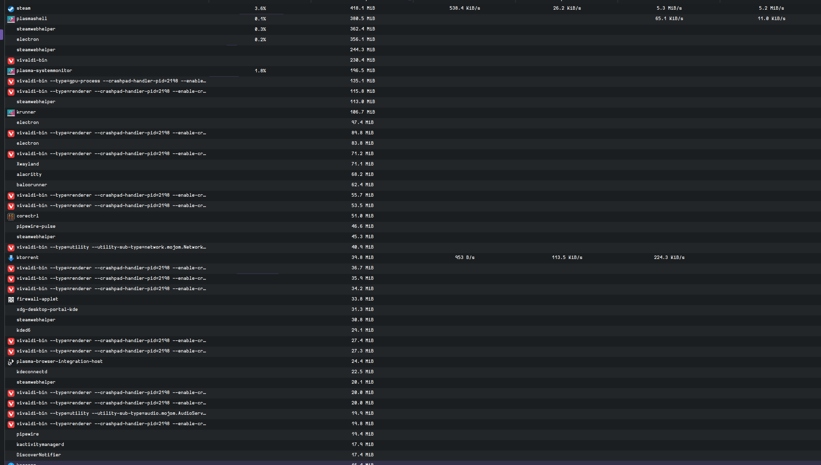
Task: Click ktorrent's 113.5 KiB/s value
Action: click(x=567, y=257)
